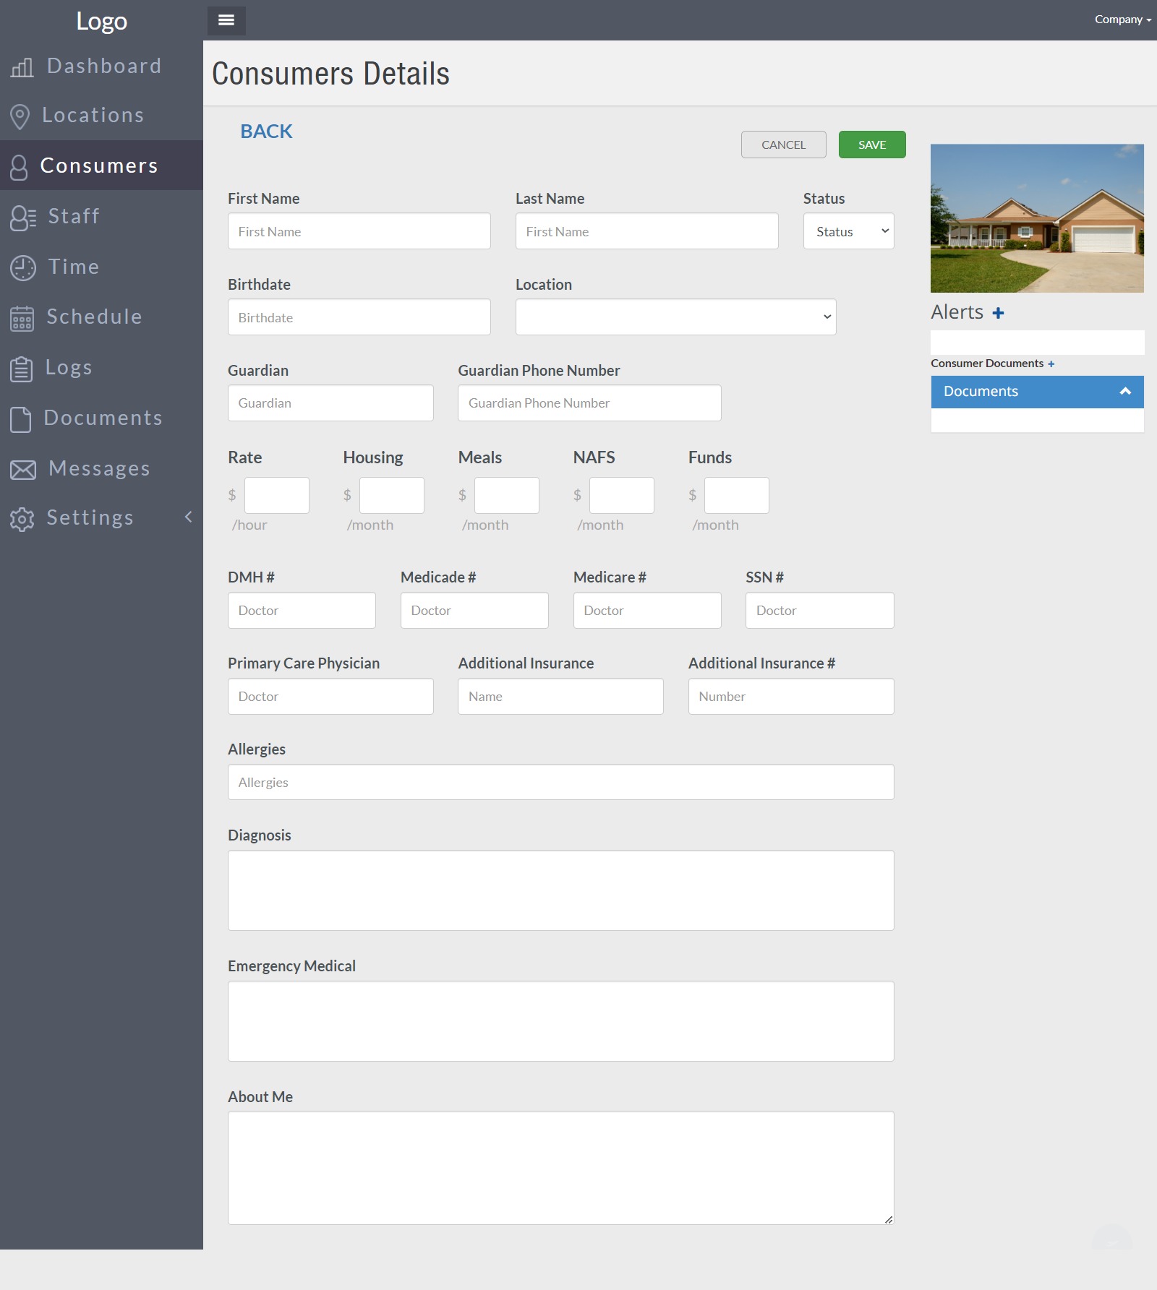The width and height of the screenshot is (1157, 1290).
Task: Click the house photo thumbnail
Action: (1037, 218)
